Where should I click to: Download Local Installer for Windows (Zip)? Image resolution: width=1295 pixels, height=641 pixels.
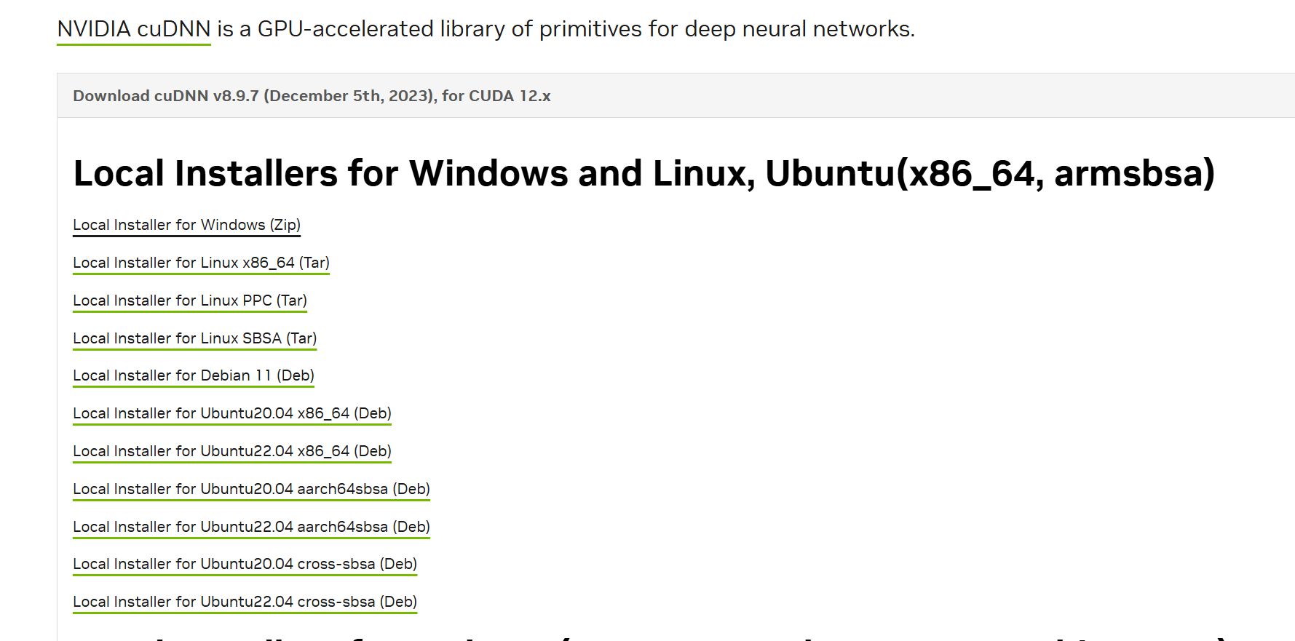point(186,225)
